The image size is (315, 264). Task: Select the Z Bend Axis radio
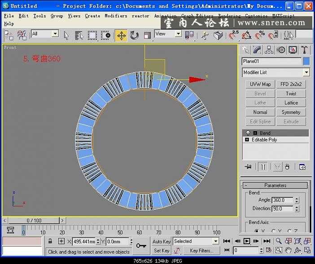pyautogui.click(x=289, y=231)
